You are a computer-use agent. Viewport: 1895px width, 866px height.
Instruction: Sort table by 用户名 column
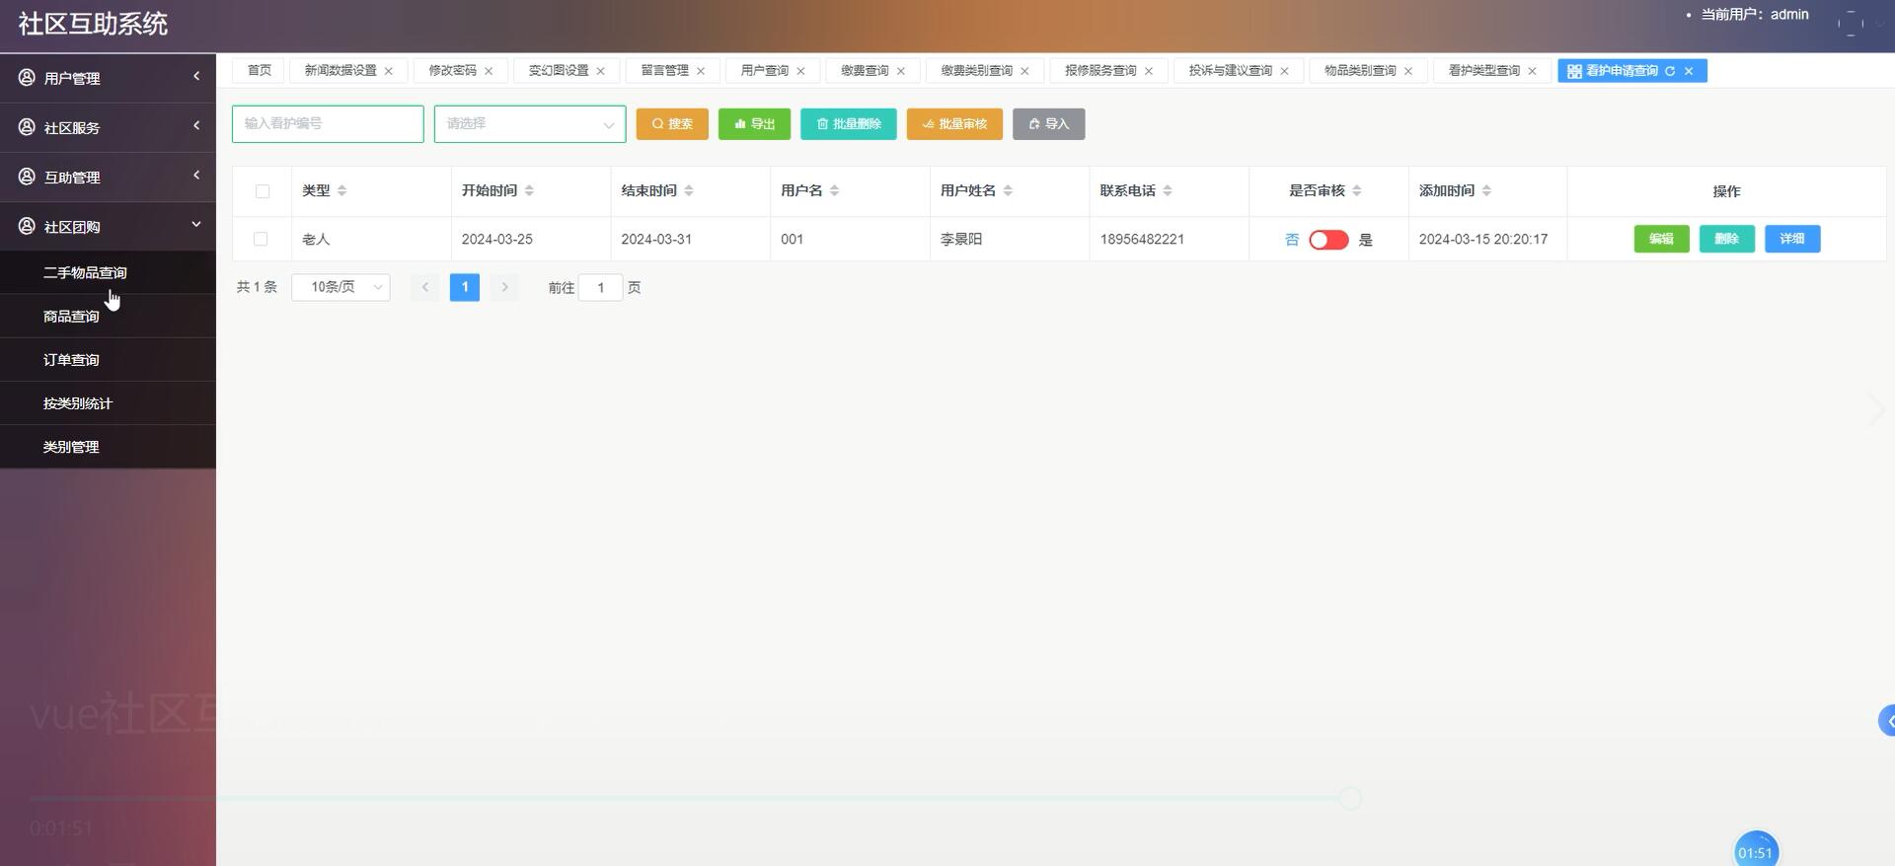834,190
